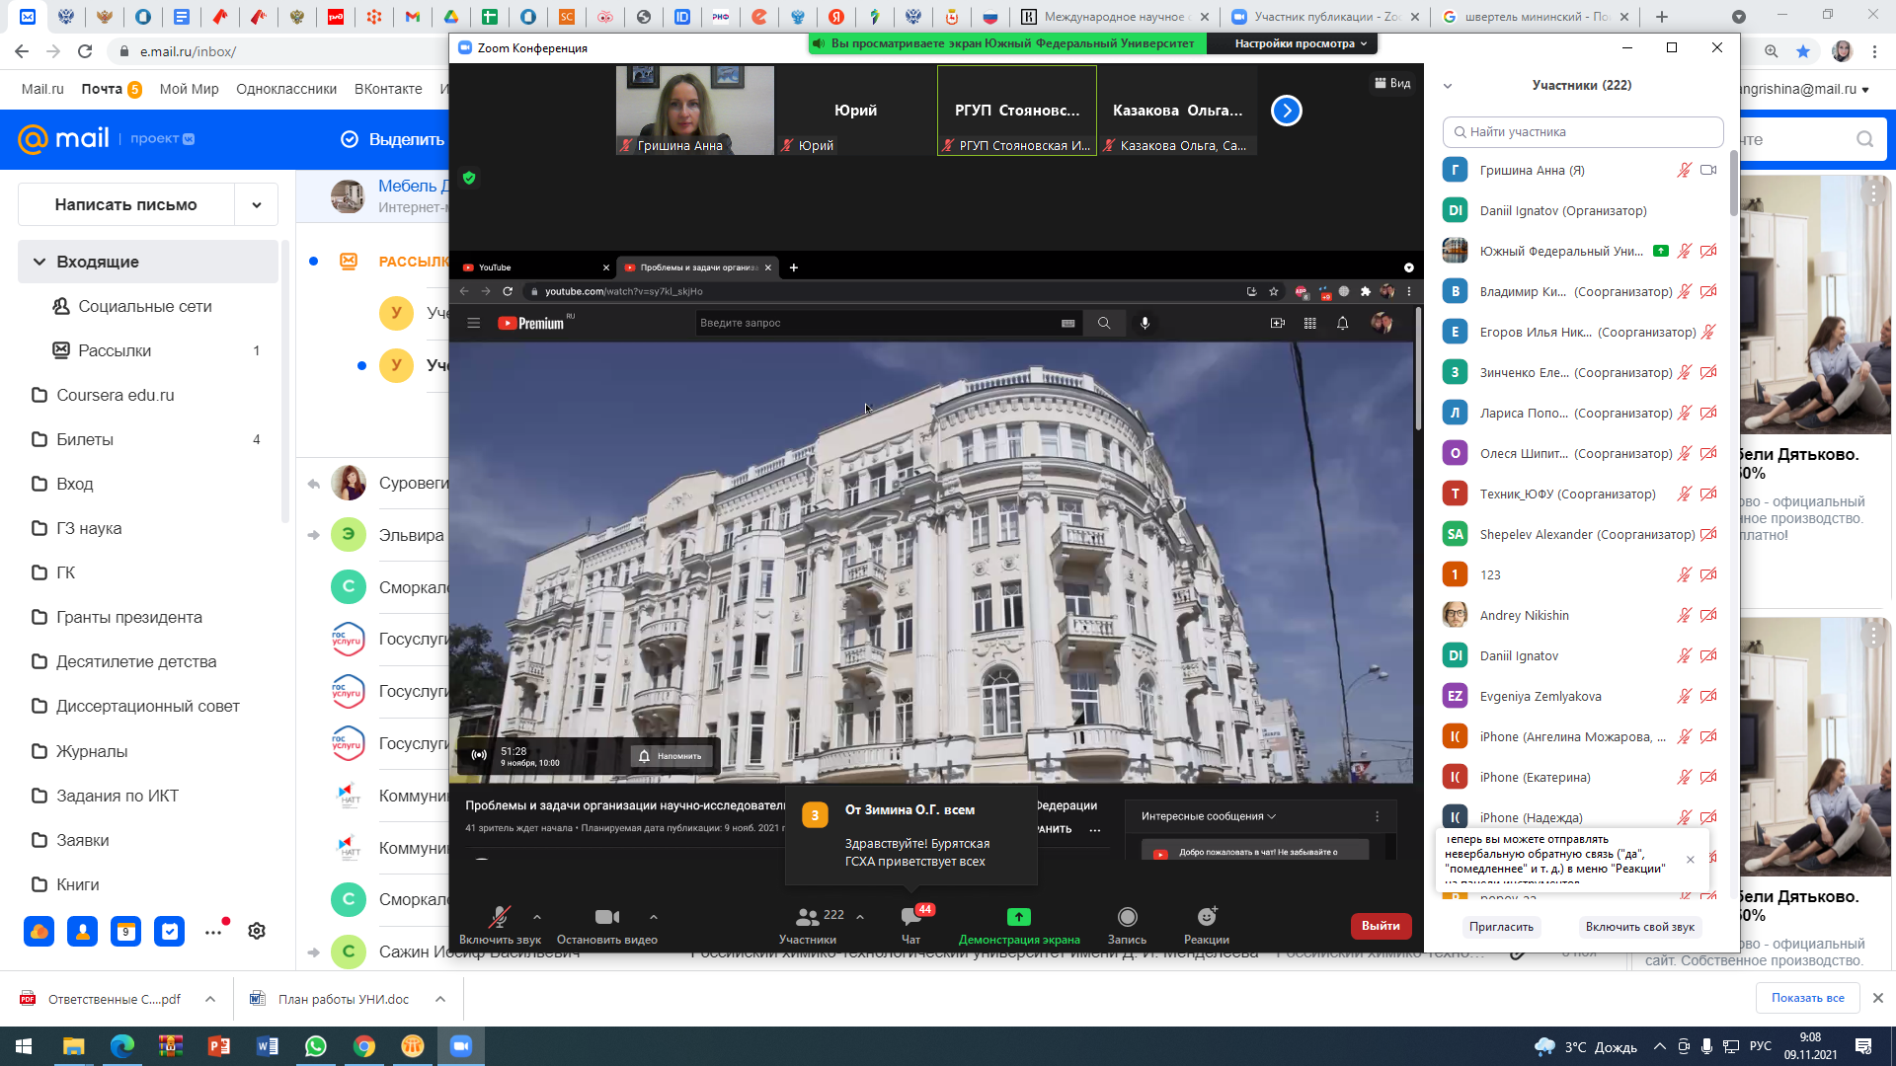Open PowerPoint from the Windows taskbar
Viewport: 1896px width, 1066px height.
(x=219, y=1046)
